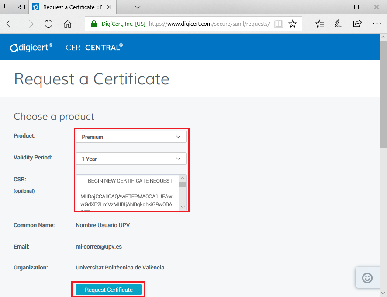Image resolution: width=387 pixels, height=297 pixels.
Task: Show tab previews chevron in tab bar
Action: [138, 7]
